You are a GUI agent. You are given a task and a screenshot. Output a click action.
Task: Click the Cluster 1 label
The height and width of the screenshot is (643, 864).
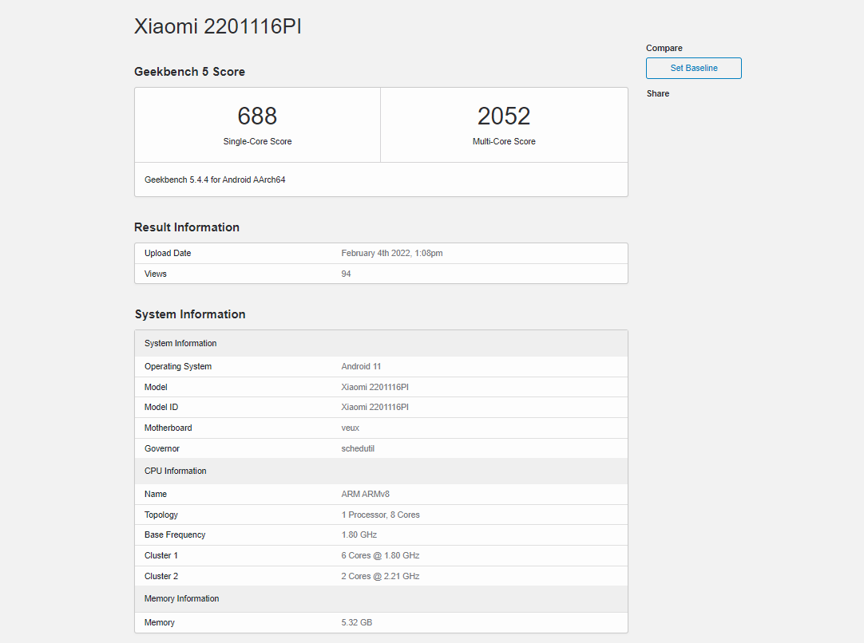[x=161, y=555]
